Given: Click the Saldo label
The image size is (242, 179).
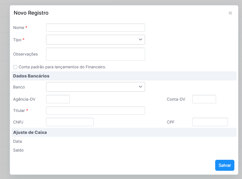Looking at the screenshot, I should [18, 150].
